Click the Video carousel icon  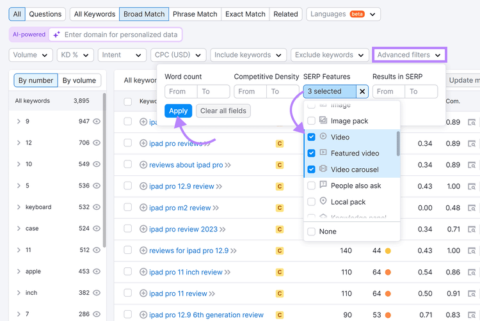click(323, 168)
